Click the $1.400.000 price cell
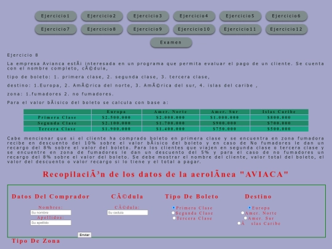The image size is (332, 249). pyautogui.click(x=170, y=128)
